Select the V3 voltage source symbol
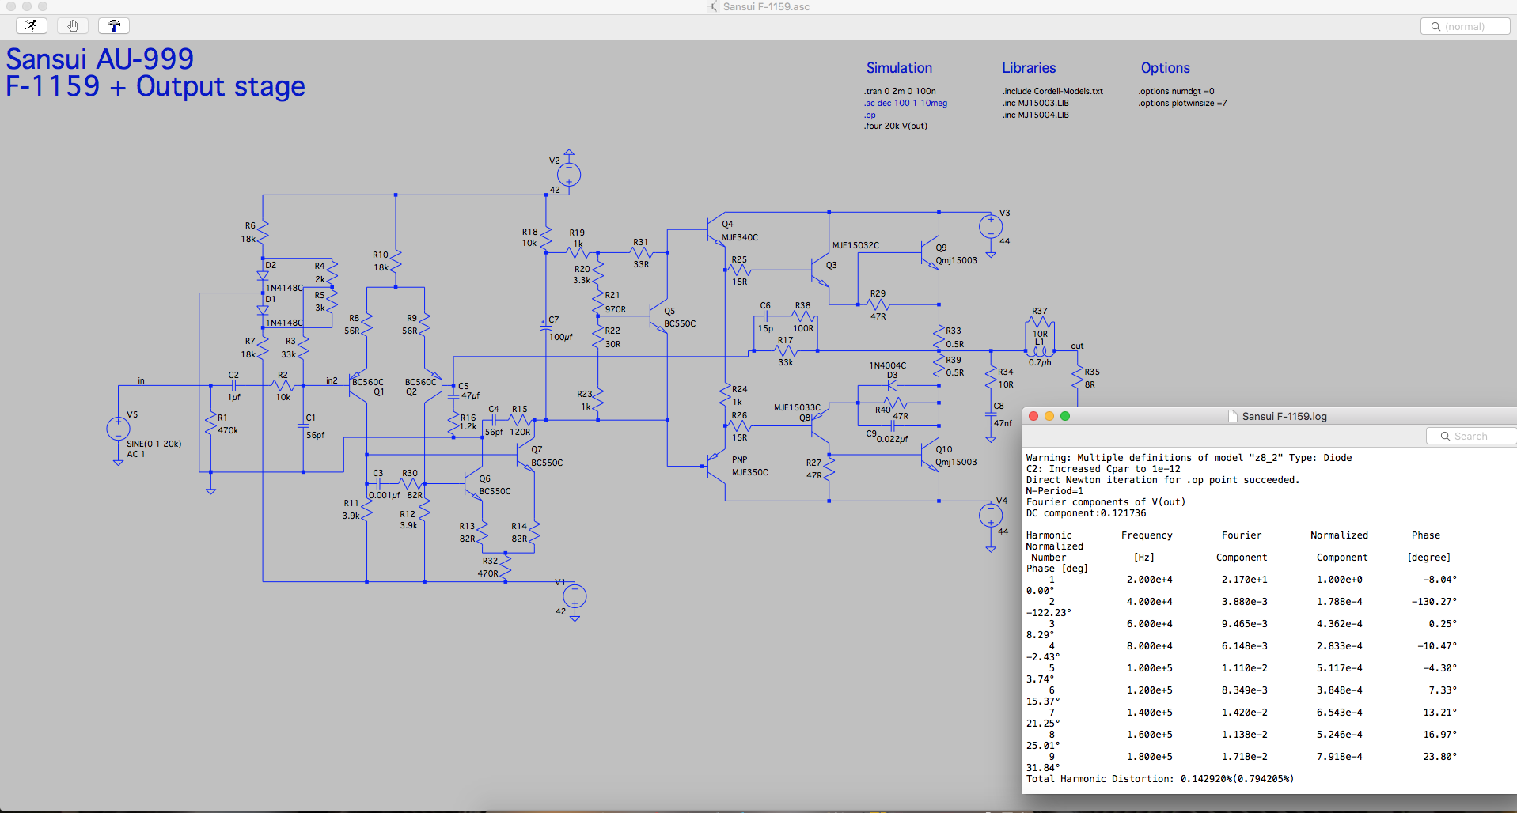This screenshot has height=813, width=1517. pyautogui.click(x=991, y=227)
